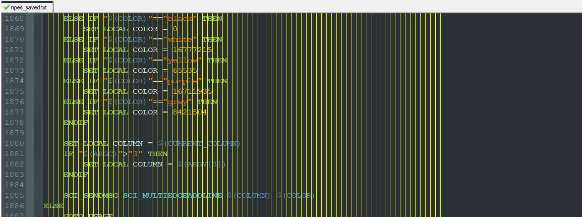Screen dimensions: 582x217
Task: Click THEN keyword on the "grey" line
Action: 208,102
